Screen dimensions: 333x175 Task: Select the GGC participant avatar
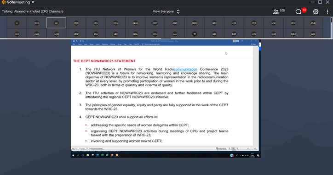[313, 34]
